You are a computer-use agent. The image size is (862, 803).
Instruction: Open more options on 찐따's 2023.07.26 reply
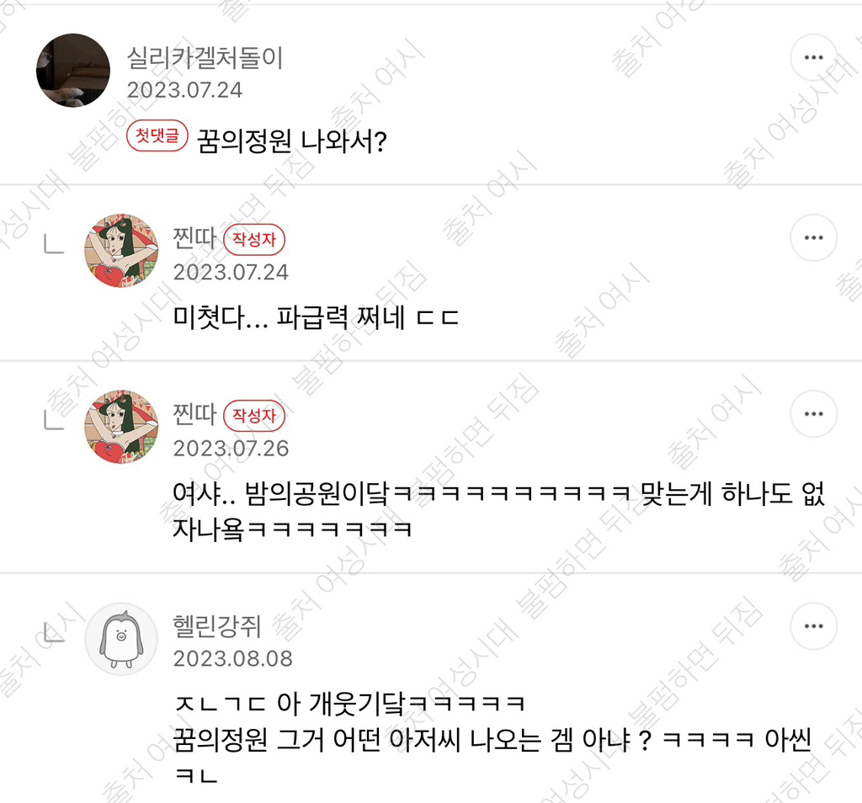click(x=814, y=414)
